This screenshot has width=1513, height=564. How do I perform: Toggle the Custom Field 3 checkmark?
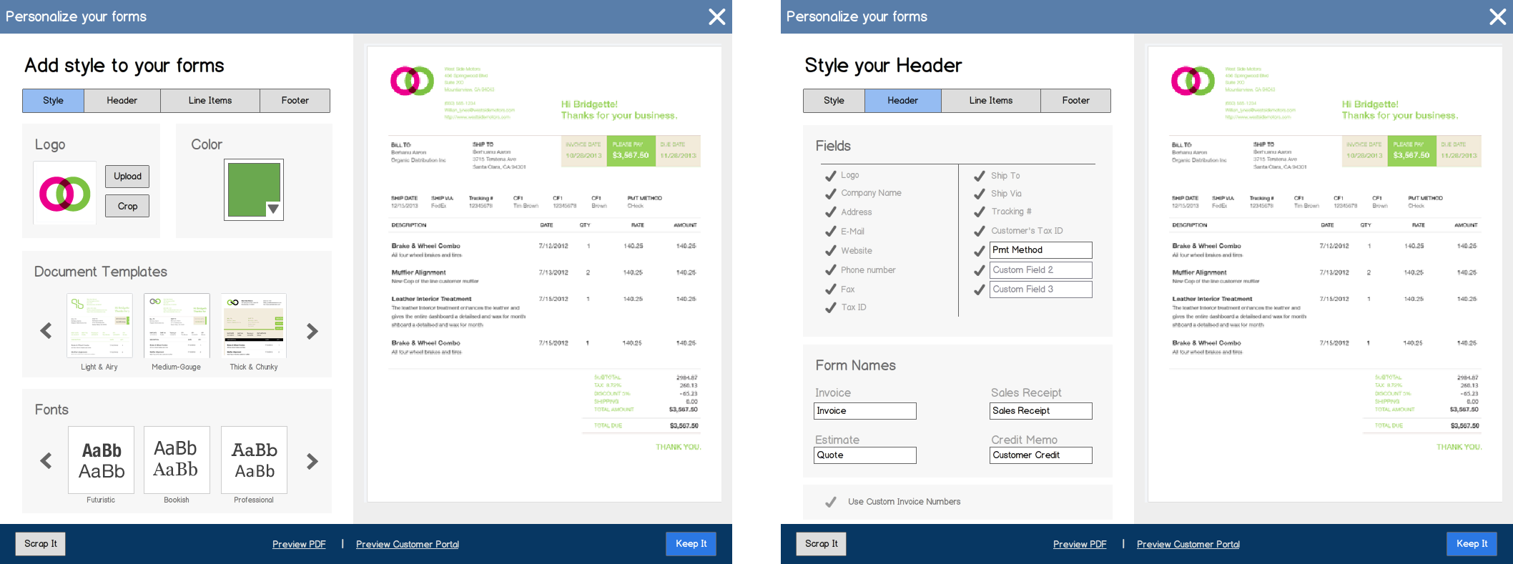click(x=980, y=290)
